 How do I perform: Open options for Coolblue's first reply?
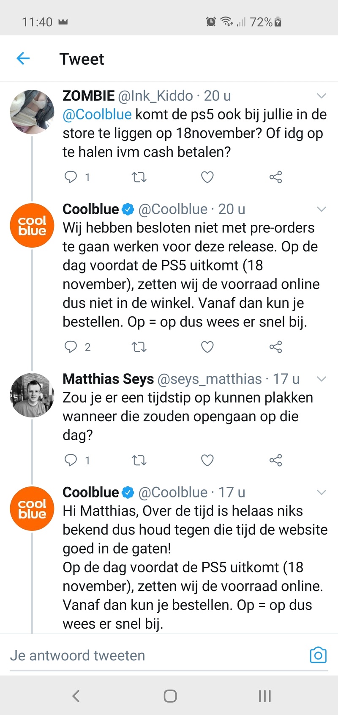tap(322, 209)
